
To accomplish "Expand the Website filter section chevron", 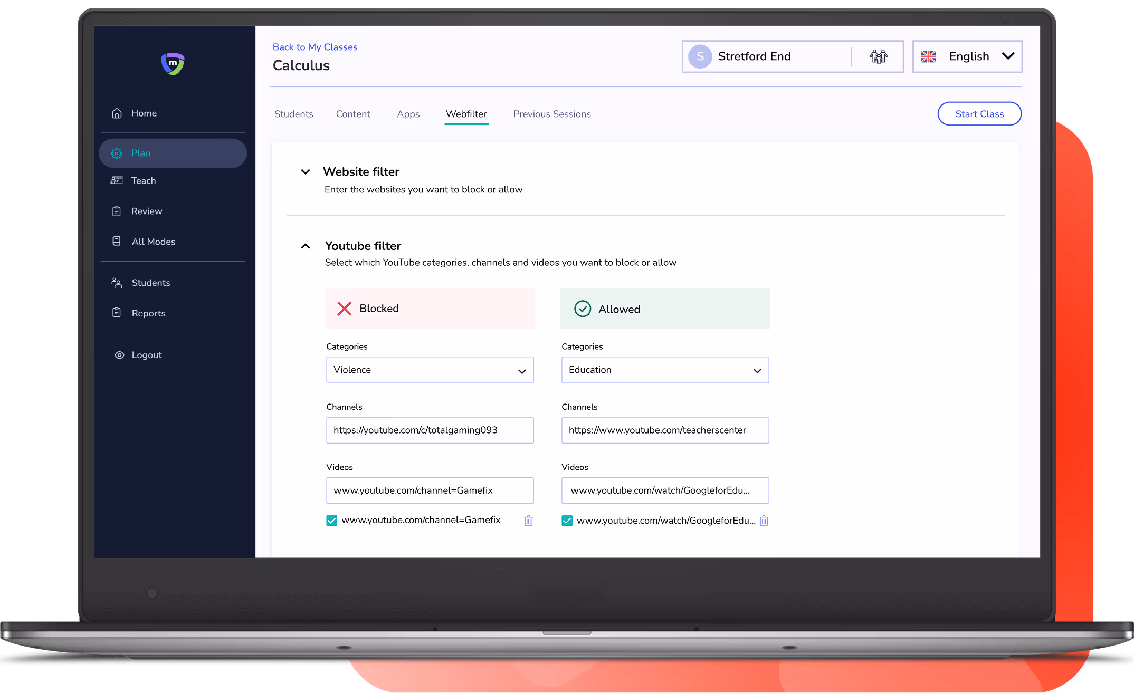I will [305, 171].
